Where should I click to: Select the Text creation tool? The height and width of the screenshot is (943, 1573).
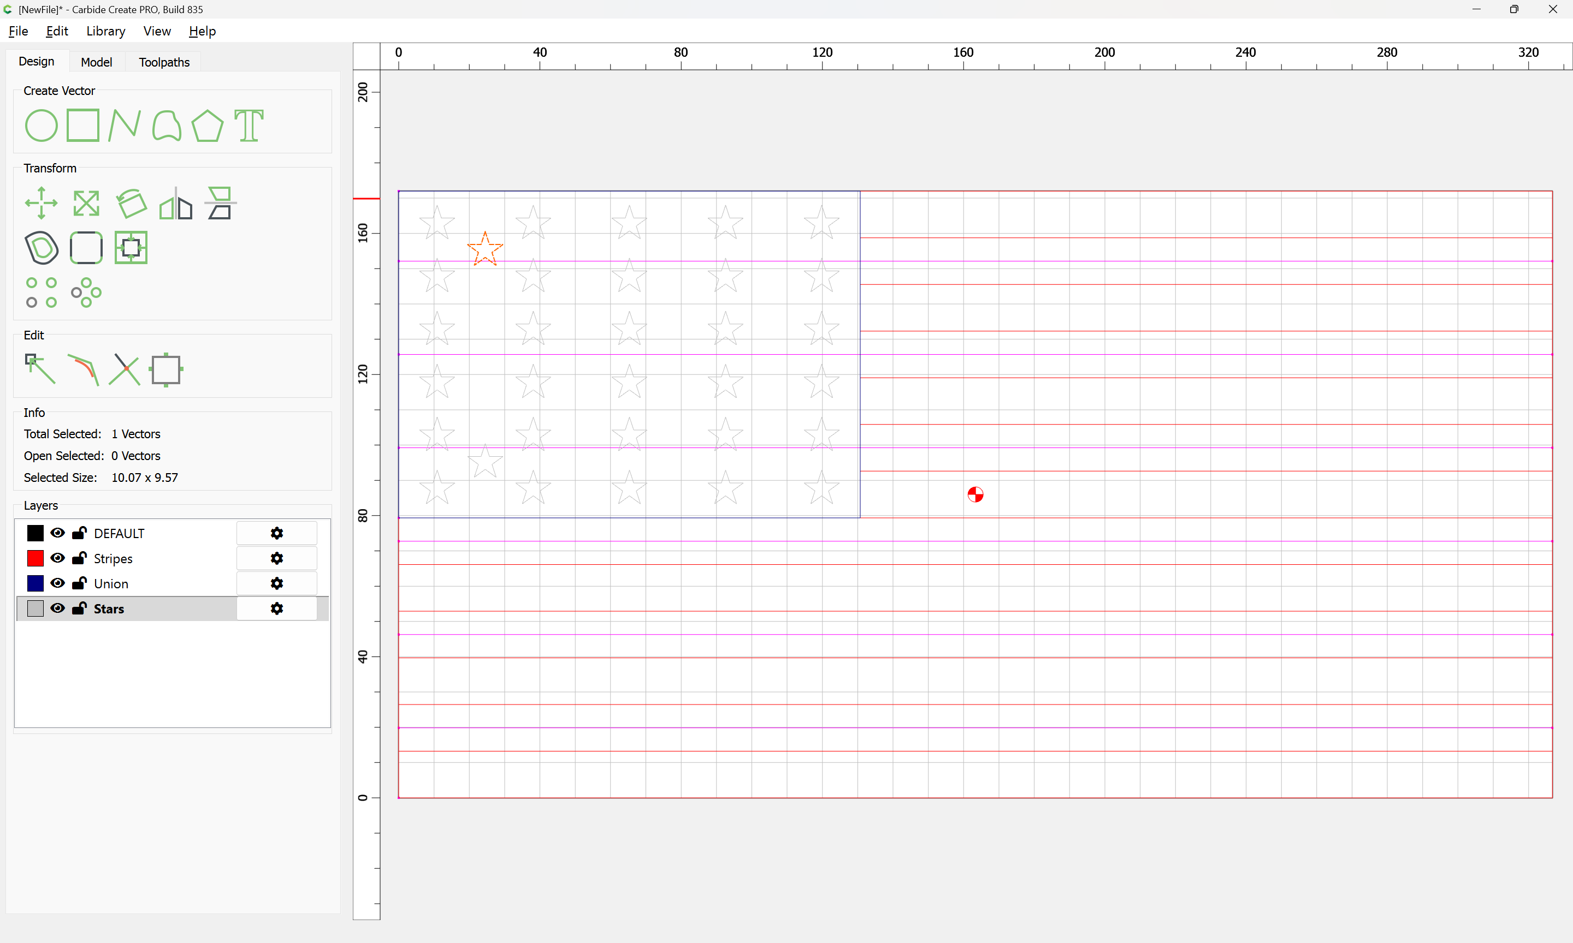249,125
